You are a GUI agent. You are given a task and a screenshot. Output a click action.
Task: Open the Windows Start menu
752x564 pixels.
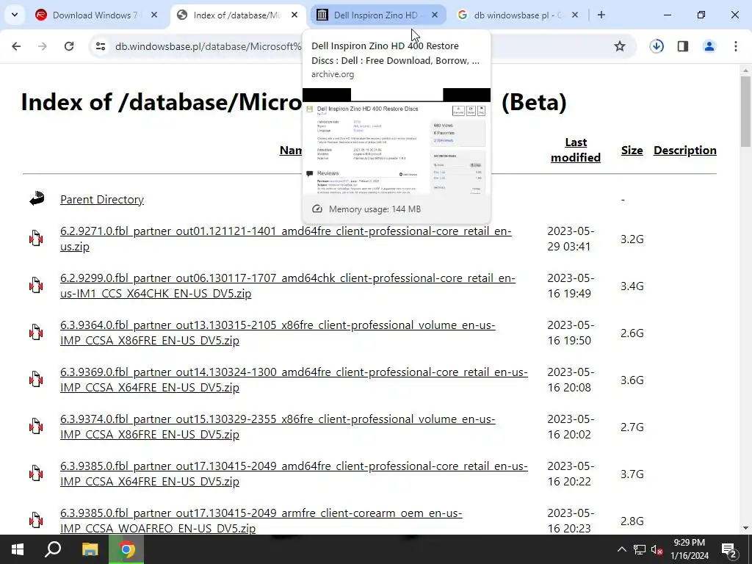18,549
